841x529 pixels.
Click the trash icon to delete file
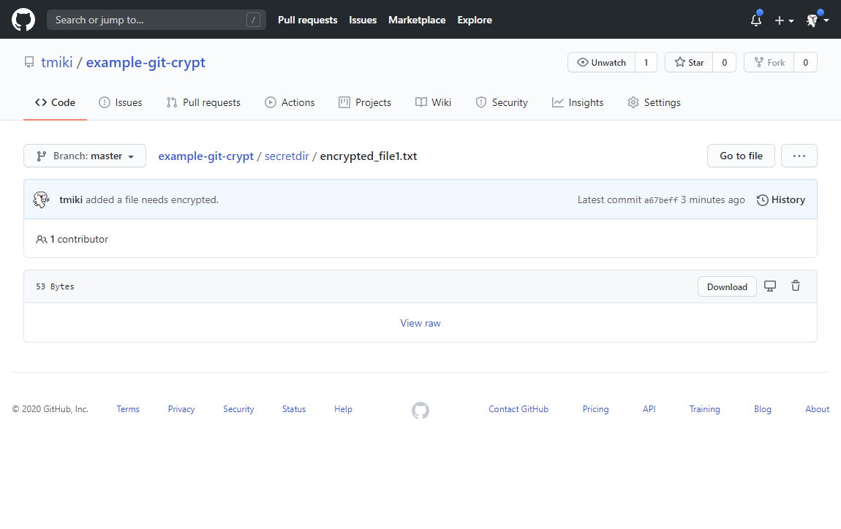point(796,286)
